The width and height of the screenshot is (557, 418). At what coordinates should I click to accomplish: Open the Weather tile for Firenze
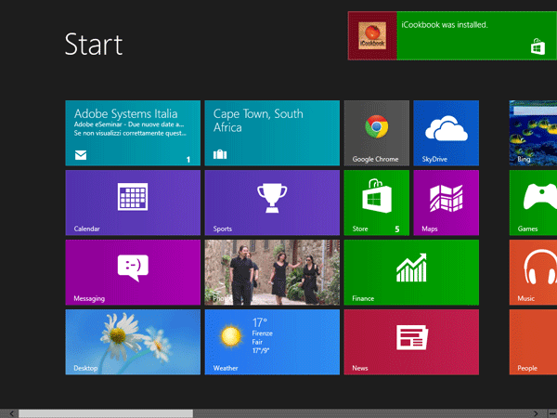click(271, 341)
